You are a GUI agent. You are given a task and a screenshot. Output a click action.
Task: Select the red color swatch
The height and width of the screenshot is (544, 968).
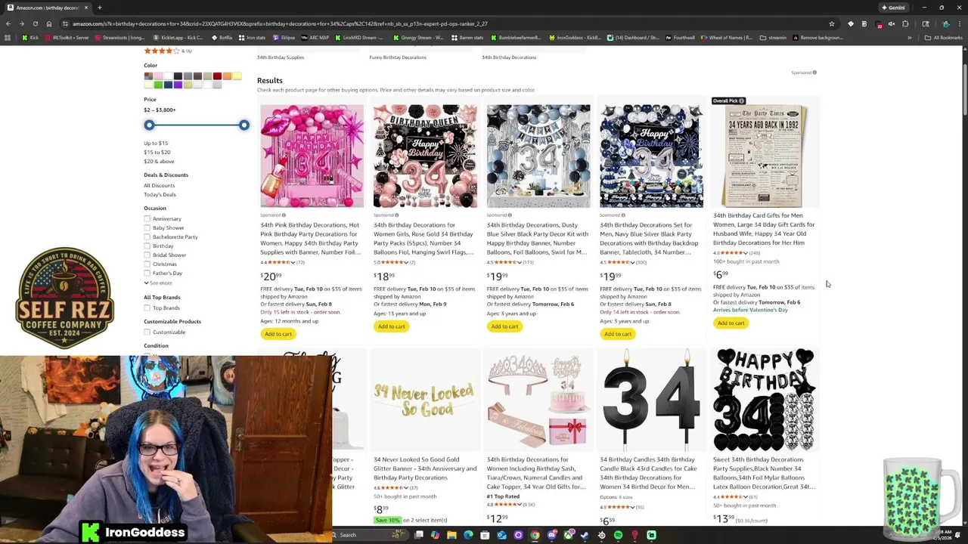click(x=217, y=76)
